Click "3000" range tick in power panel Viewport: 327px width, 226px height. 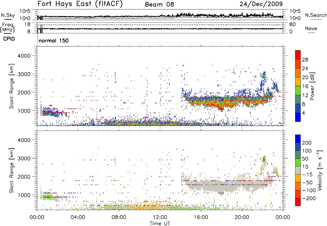coord(24,74)
